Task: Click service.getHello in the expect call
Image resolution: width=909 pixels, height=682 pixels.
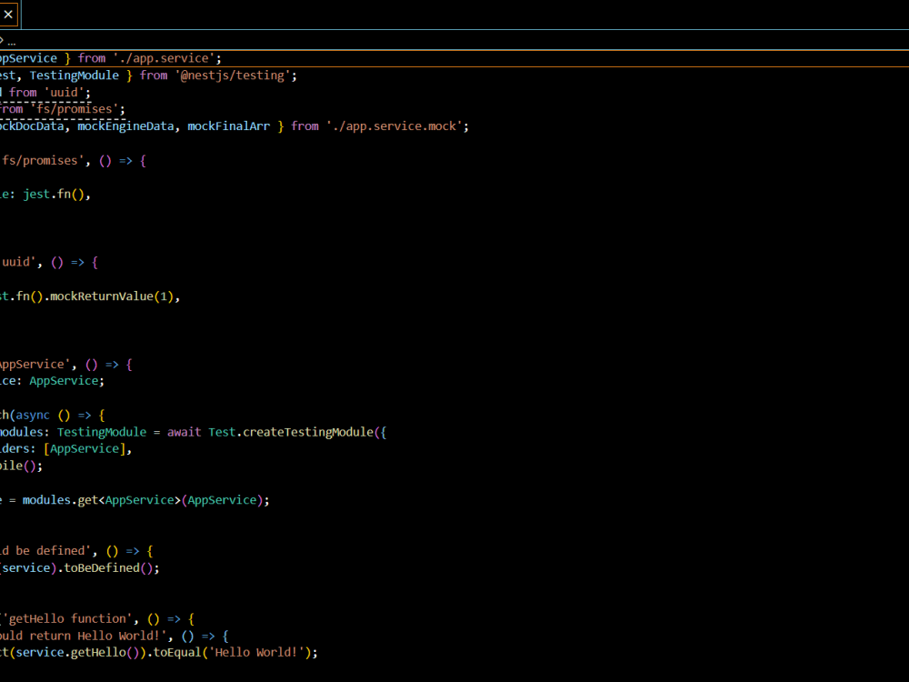Action: point(71,653)
